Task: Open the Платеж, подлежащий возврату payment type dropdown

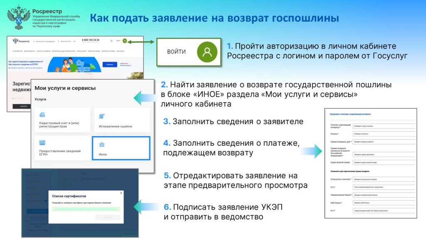Action: (x=384, y=126)
